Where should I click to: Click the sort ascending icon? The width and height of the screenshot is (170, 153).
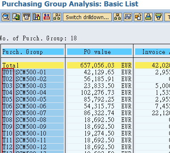coord(148,17)
